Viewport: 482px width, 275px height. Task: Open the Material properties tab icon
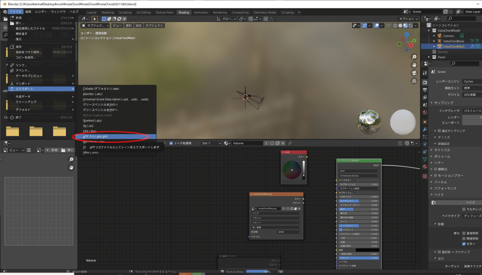coord(425,167)
